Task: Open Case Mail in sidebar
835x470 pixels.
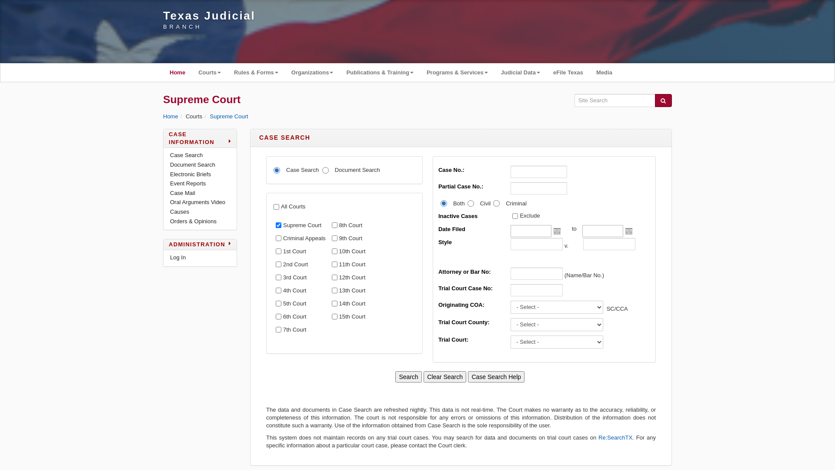Action: [183, 193]
